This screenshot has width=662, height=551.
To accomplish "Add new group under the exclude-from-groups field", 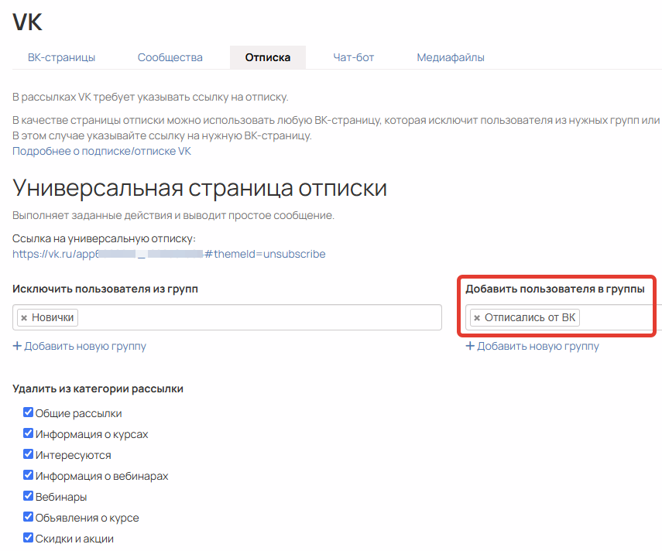I will 80,346.
